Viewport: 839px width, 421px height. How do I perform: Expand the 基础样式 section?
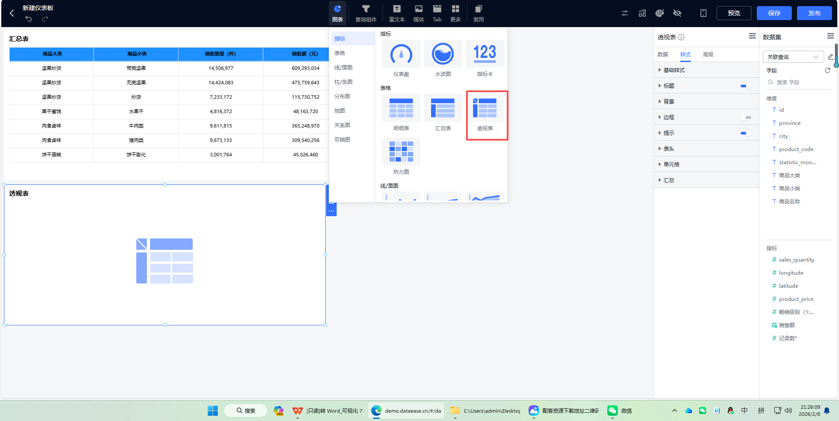pyautogui.click(x=707, y=70)
